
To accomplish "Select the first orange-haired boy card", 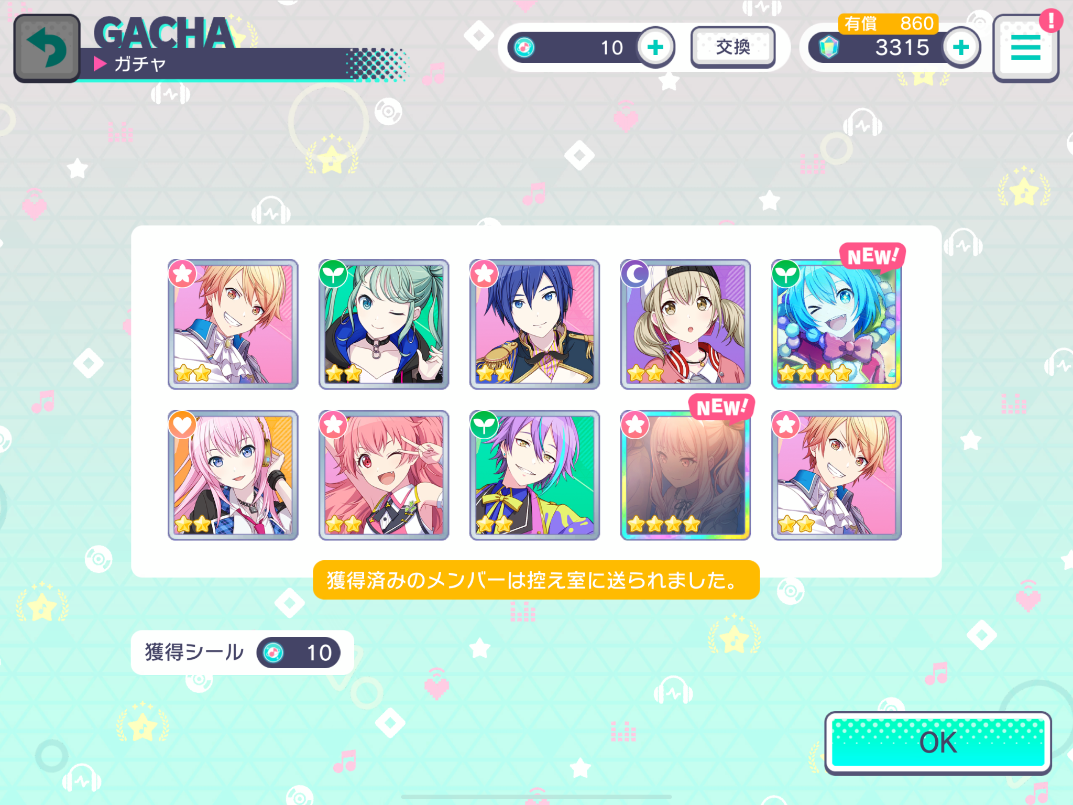I will point(233,324).
